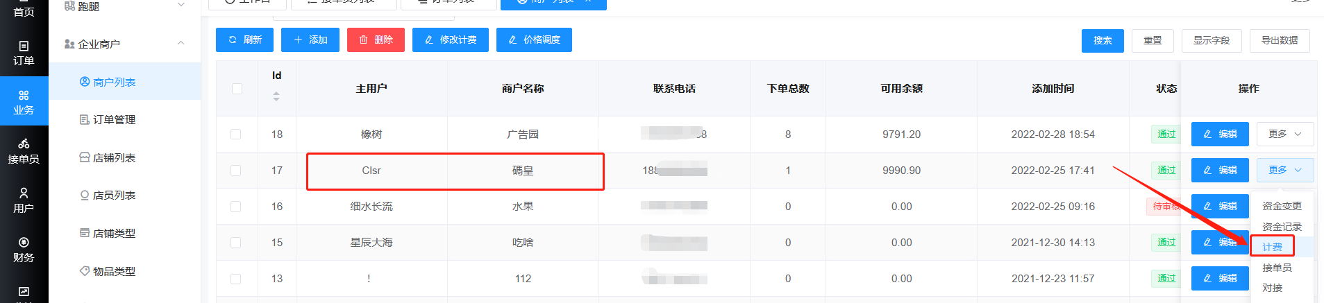Open the 订单 section in the dark sidebar
Image resolution: width=1324 pixels, height=303 pixels.
(24, 53)
